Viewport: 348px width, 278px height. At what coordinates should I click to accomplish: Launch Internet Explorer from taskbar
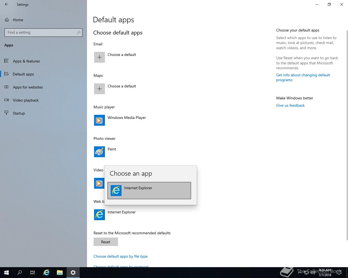tap(46, 273)
